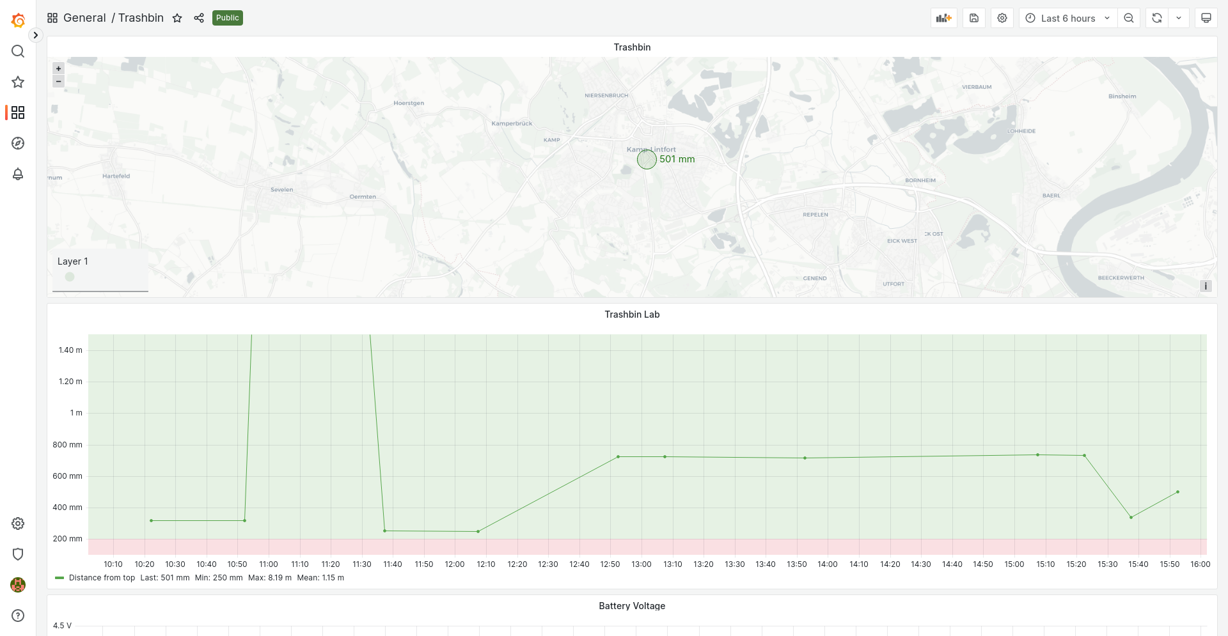
Task: Open dashboard settings gear in toolbar
Action: pos(1002,18)
